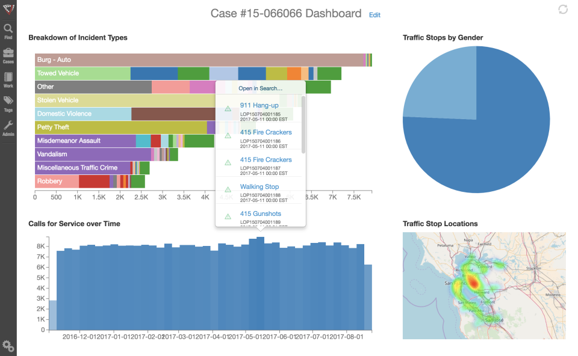Open the 911 Hang-up incident link

259,105
